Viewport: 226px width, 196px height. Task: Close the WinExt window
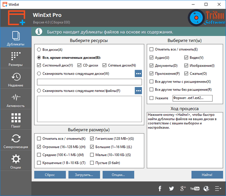coord(219,4)
